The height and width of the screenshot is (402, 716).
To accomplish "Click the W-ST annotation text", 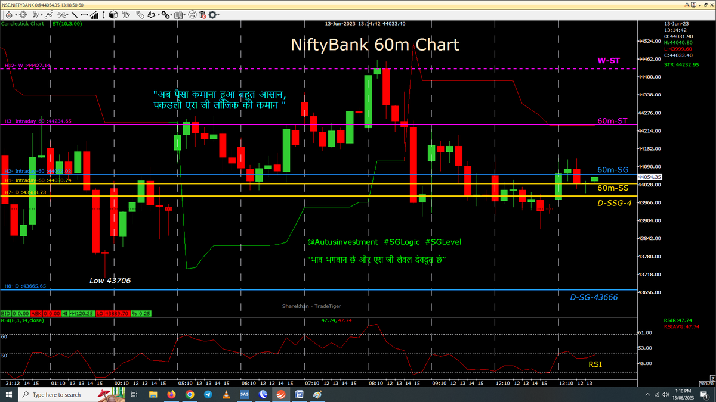I will point(609,61).
